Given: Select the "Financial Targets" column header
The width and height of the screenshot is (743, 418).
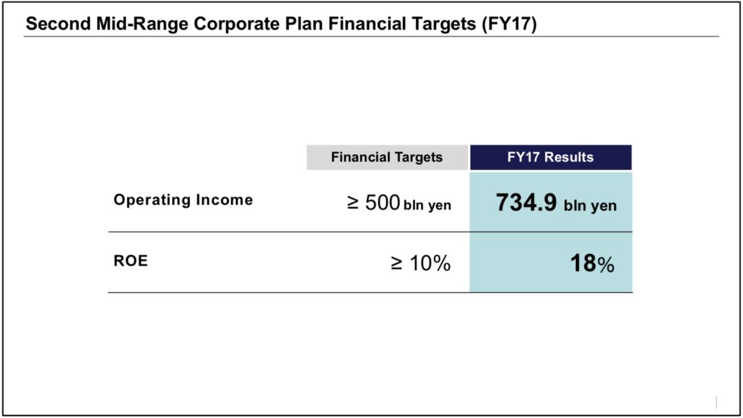Looking at the screenshot, I should (x=387, y=157).
